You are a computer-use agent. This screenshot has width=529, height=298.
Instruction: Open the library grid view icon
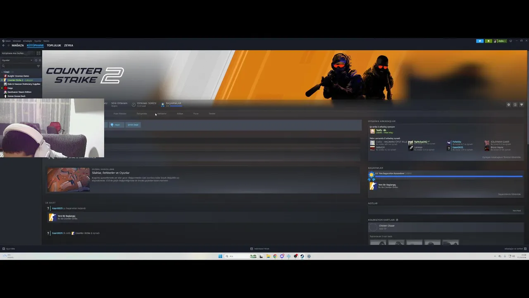tap(38, 53)
